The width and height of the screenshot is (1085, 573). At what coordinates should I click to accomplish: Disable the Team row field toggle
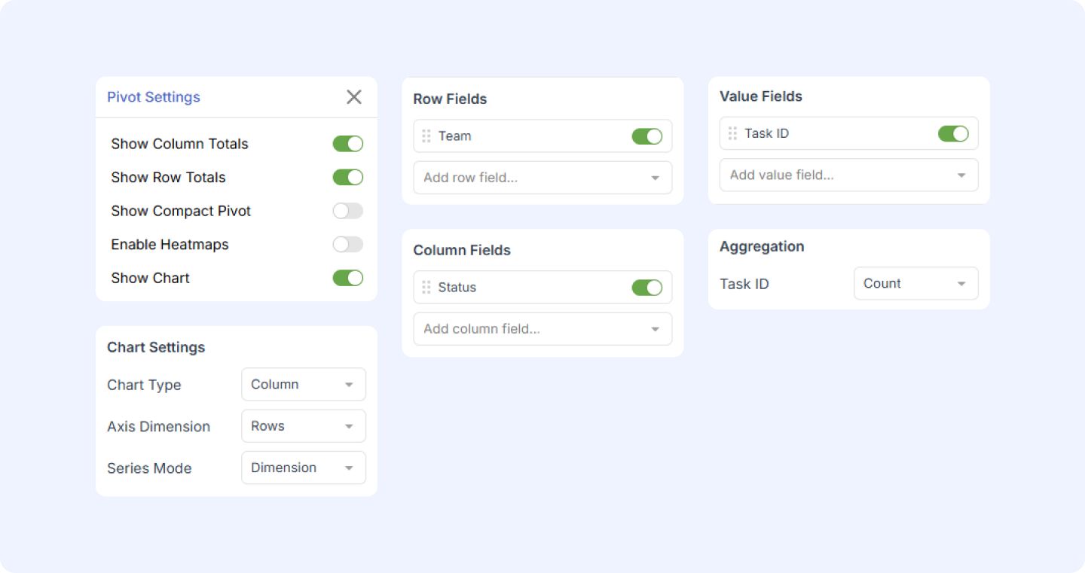[x=647, y=136]
